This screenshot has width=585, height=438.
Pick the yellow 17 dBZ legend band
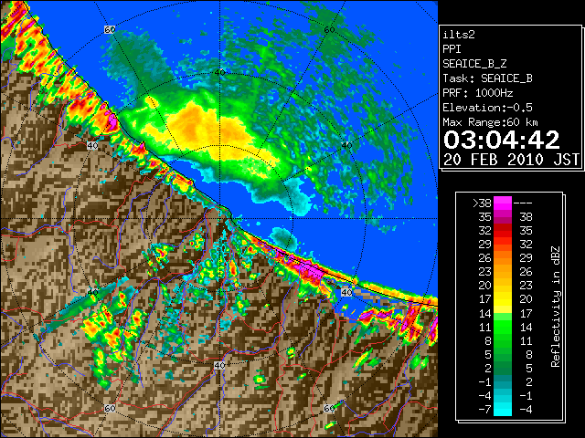tap(503, 299)
